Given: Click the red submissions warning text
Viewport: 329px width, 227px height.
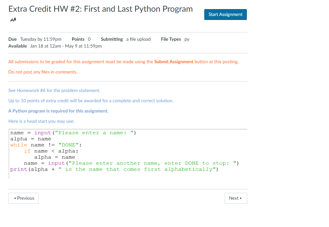Looking at the screenshot, I should 123,62.
